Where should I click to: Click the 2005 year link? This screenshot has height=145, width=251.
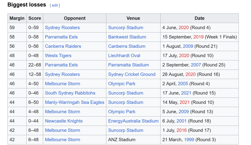183,83
